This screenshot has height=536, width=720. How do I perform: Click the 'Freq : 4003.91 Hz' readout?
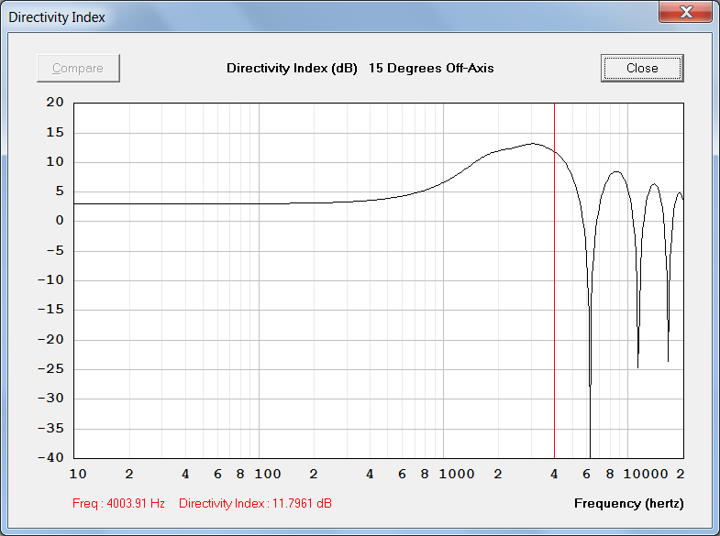coord(118,503)
